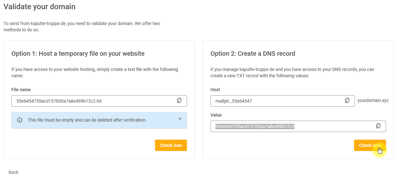
Task: Click the 'This file must be empty' message
Action: 87,120
